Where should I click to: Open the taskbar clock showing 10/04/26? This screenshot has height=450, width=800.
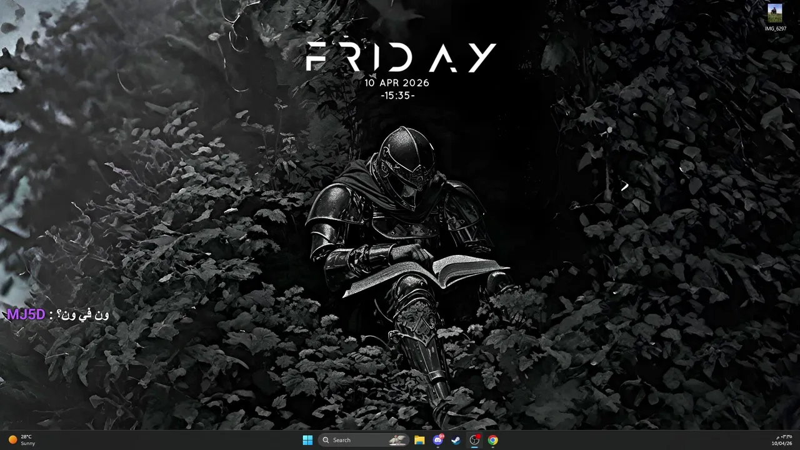[x=781, y=440]
